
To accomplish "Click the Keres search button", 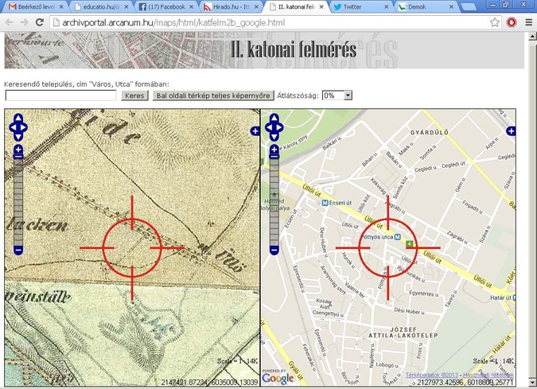I will pyautogui.click(x=134, y=95).
